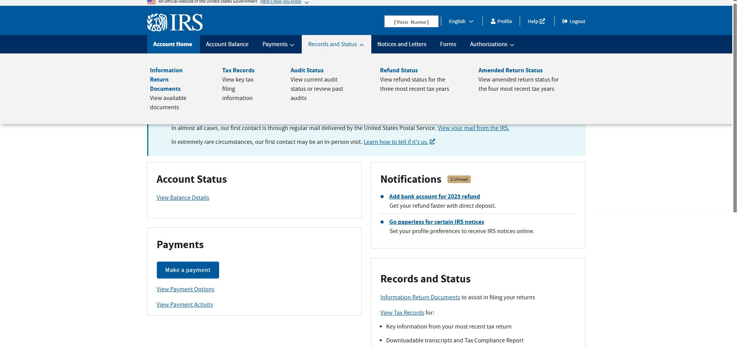738x347 pixels.
Task: Click the Logout arrow icon
Action: click(x=565, y=21)
